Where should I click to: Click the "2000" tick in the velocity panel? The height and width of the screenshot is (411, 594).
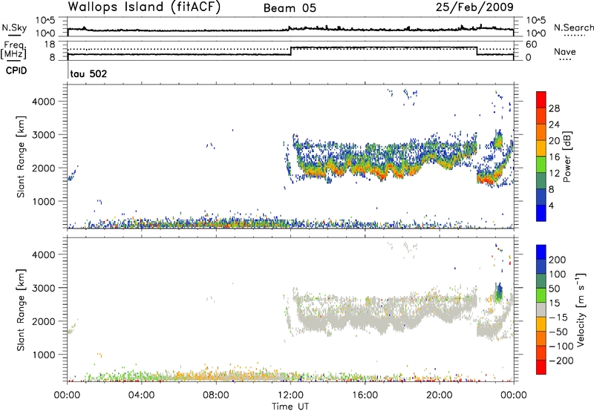[44, 321]
